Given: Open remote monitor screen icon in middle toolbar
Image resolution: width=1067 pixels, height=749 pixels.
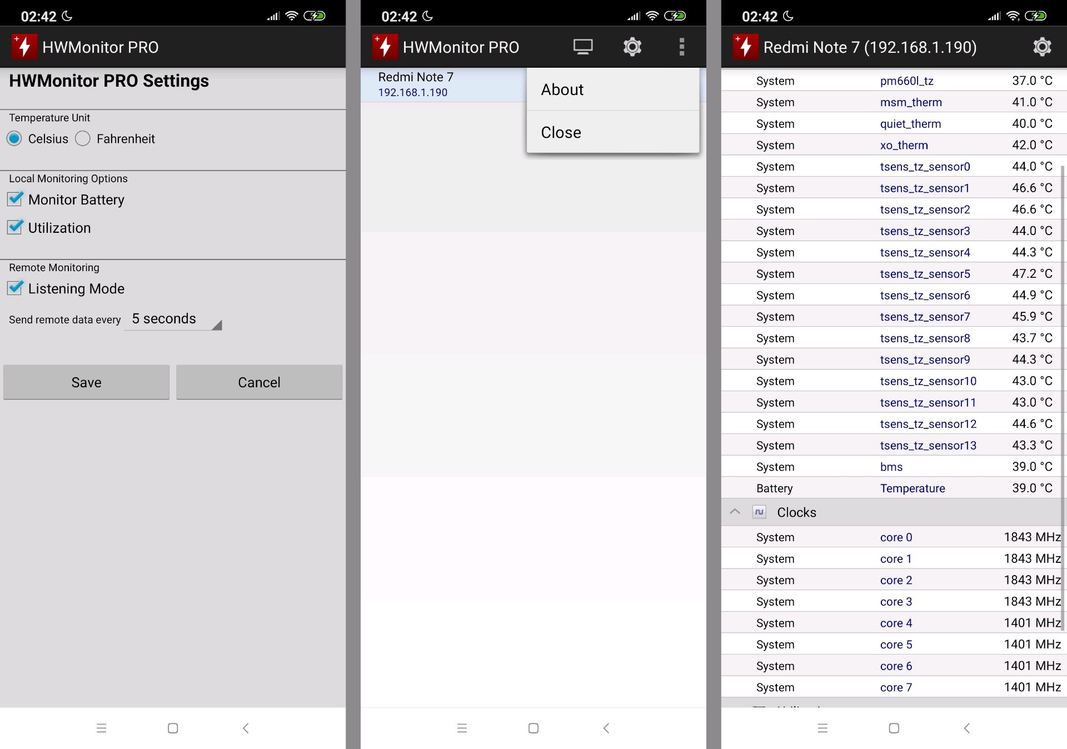Looking at the screenshot, I should pyautogui.click(x=583, y=47).
